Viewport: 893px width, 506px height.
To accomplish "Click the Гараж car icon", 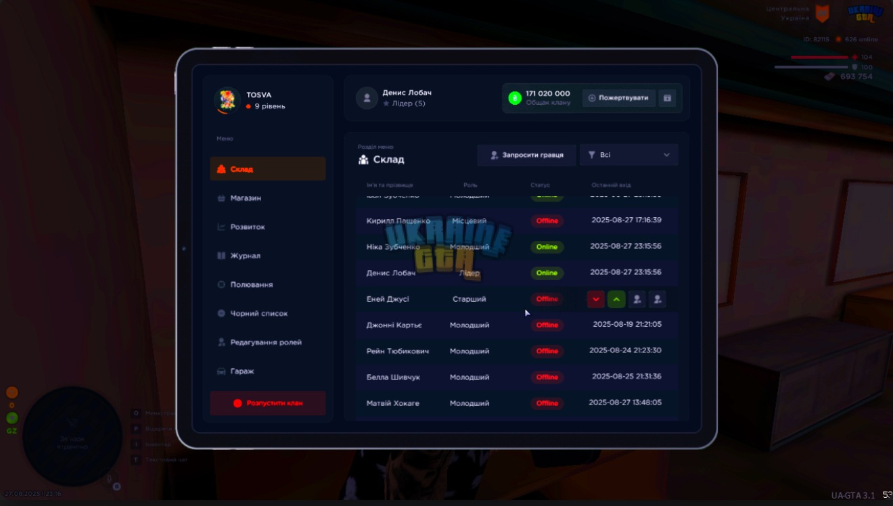I will click(221, 371).
